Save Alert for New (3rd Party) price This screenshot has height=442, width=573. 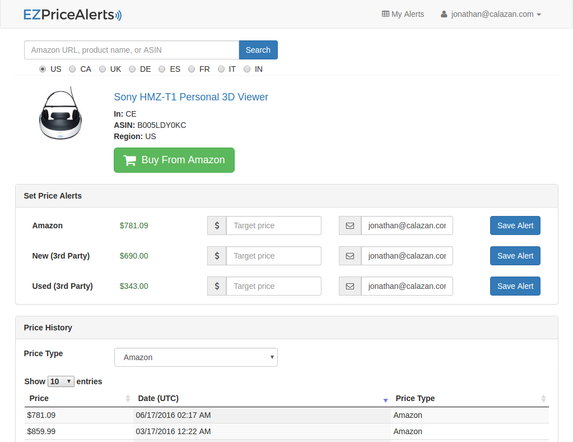click(x=515, y=256)
